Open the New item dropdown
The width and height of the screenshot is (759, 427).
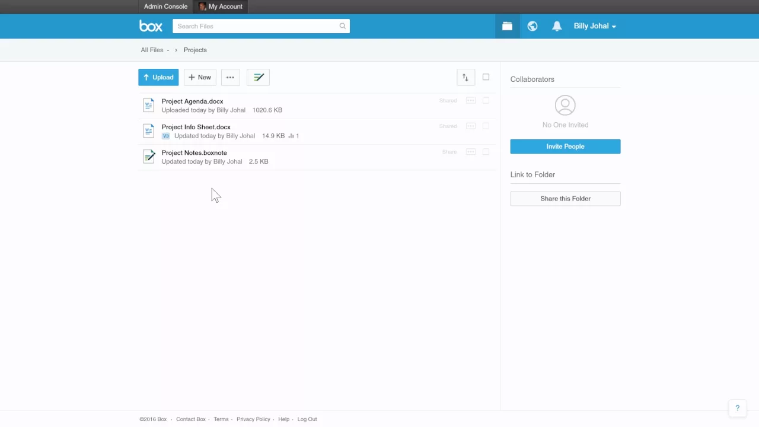[200, 77]
